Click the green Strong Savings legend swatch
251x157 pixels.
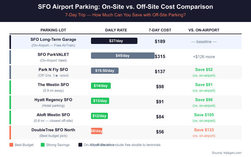43,145
